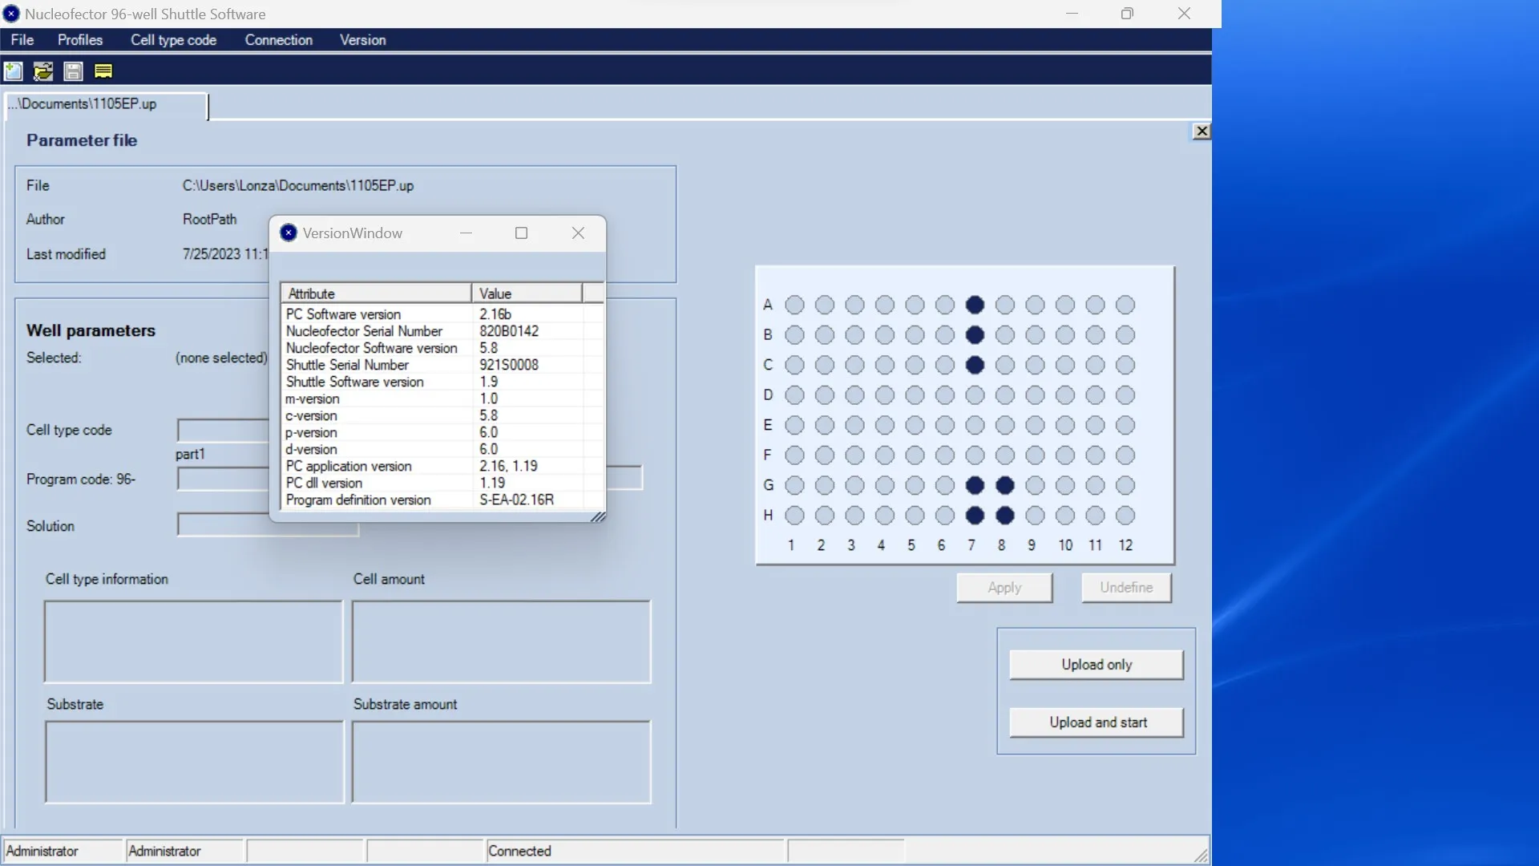1539x866 pixels.
Task: Click row label A of the plate
Action: (x=768, y=305)
